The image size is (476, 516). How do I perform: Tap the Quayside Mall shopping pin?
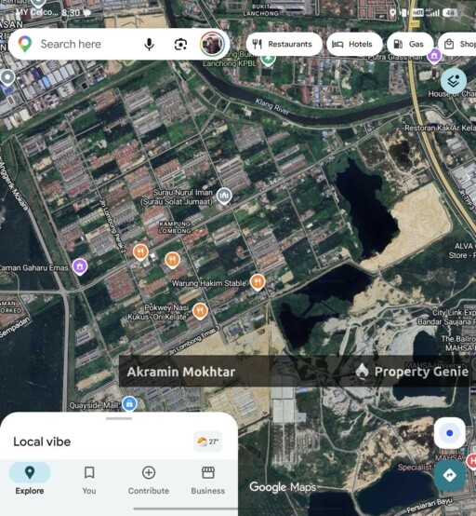coord(129,404)
